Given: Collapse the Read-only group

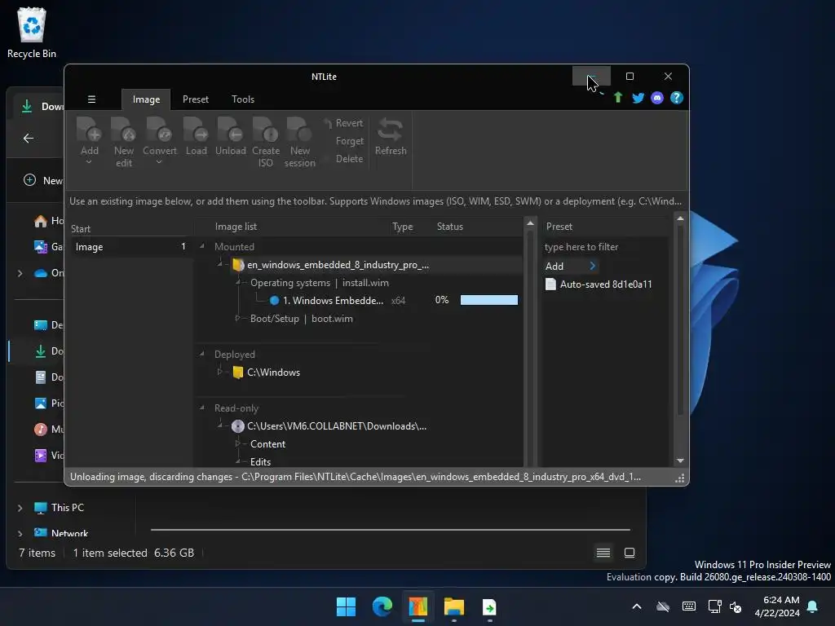Looking at the screenshot, I should tap(202, 408).
